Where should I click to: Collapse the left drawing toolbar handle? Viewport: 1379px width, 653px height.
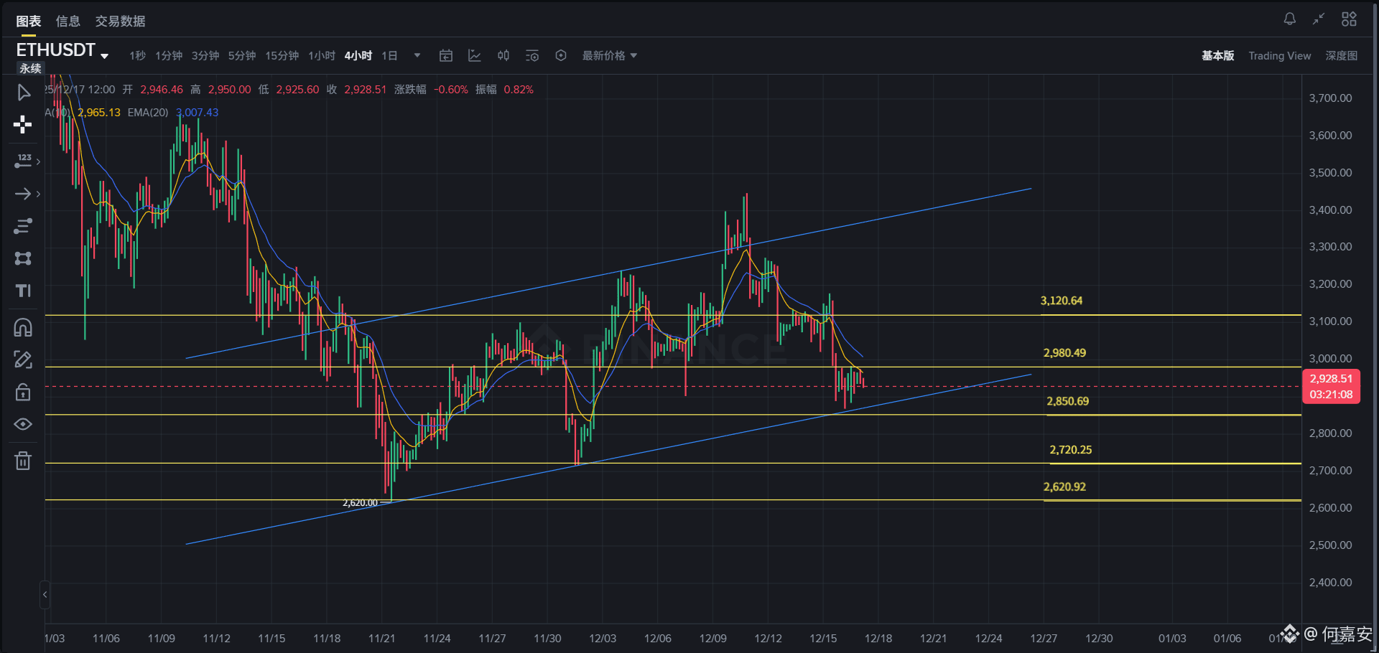45,594
